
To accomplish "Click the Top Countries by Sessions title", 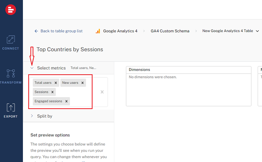I will pyautogui.click(x=70, y=49).
